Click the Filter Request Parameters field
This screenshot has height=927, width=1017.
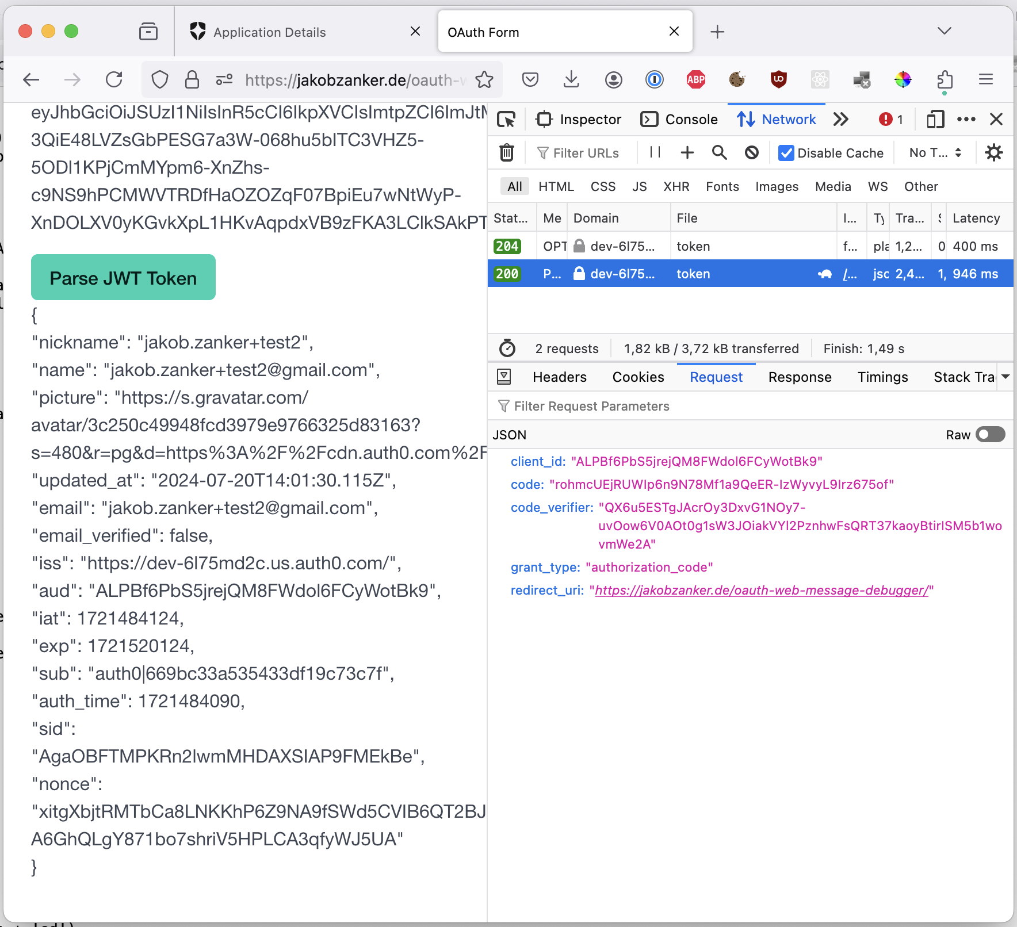[x=751, y=407]
